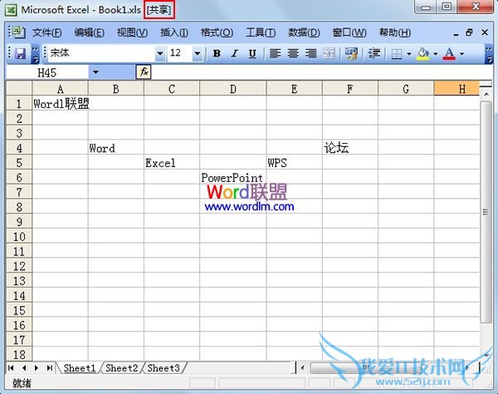Switch to the Sheet3 tab
Viewport: 498px width, 394px height.
click(164, 368)
